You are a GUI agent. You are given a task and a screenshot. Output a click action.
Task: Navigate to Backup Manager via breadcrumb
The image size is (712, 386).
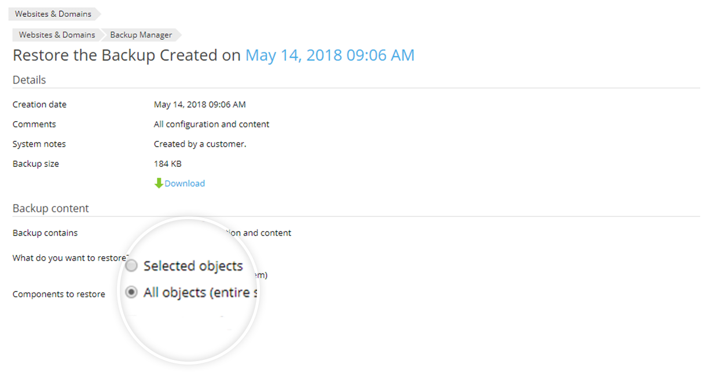click(141, 35)
